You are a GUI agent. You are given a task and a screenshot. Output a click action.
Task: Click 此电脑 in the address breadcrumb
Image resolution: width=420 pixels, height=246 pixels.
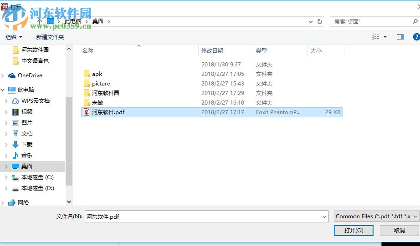coord(72,21)
